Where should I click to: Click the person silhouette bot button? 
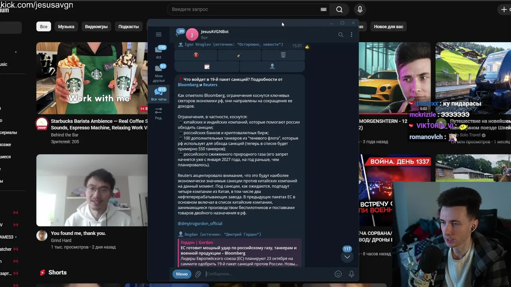pyautogui.click(x=272, y=67)
